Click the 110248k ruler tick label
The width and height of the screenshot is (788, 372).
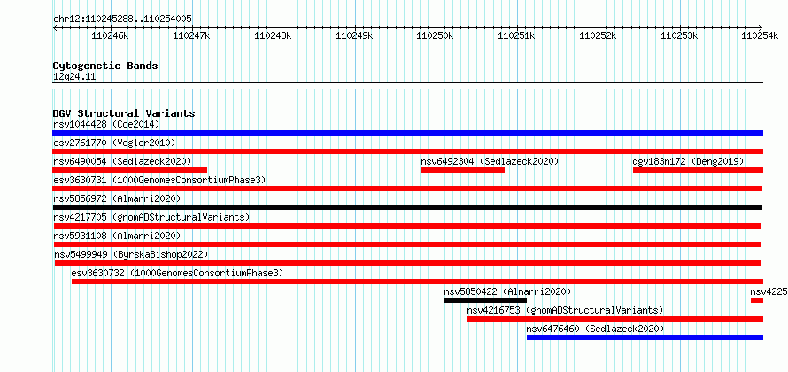pos(273,36)
